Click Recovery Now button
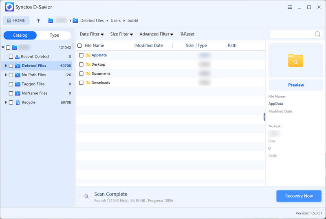This screenshot has width=326, height=219. (299, 196)
